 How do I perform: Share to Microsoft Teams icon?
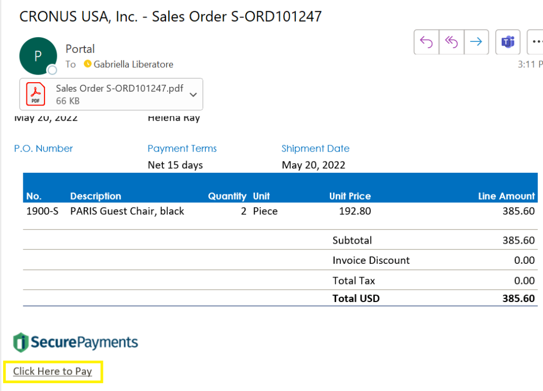pos(508,42)
